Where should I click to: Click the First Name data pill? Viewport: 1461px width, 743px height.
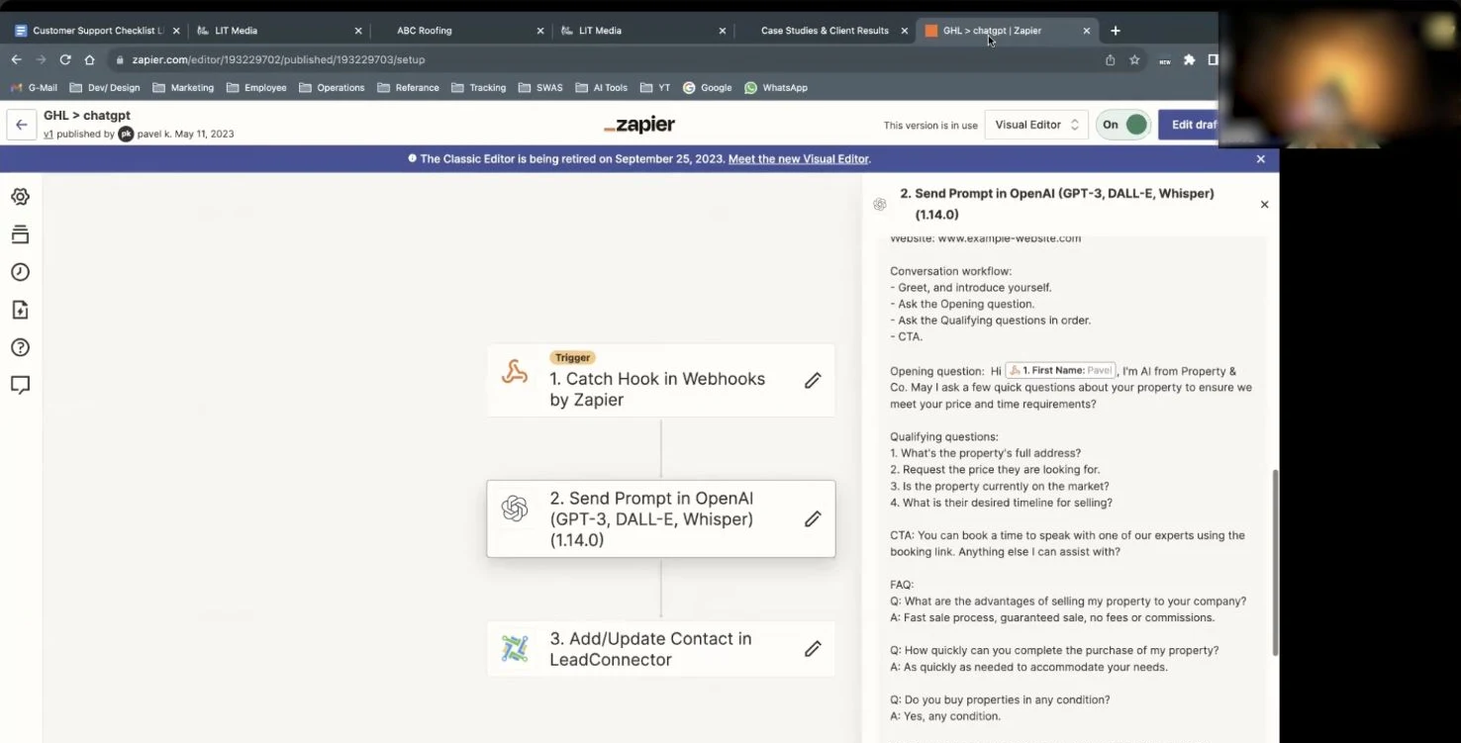pos(1061,371)
